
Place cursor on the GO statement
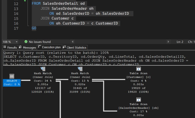pyautogui.click(x=34, y=28)
